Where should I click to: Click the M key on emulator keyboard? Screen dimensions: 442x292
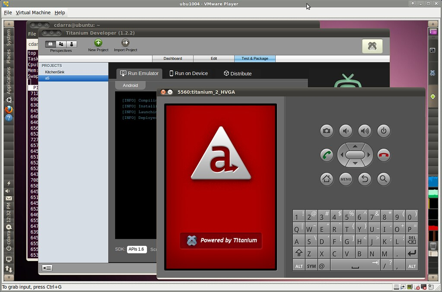tap(387, 253)
